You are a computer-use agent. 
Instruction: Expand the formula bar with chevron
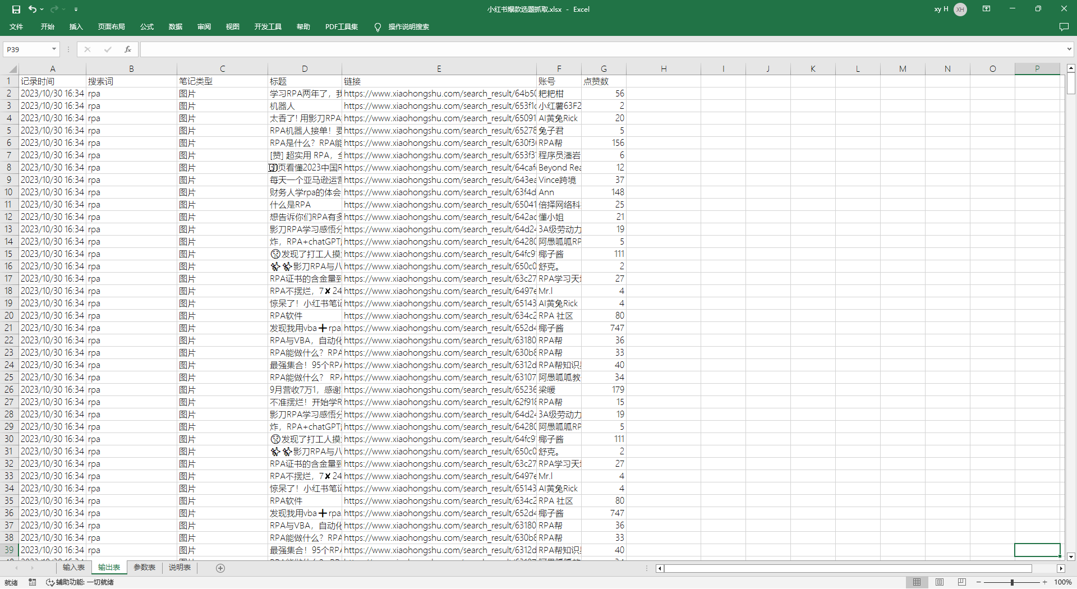[x=1069, y=49]
